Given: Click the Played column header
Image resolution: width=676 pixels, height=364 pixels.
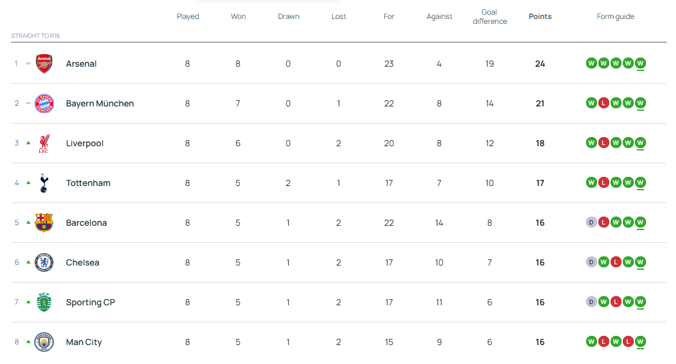Looking at the screenshot, I should pyautogui.click(x=188, y=17).
